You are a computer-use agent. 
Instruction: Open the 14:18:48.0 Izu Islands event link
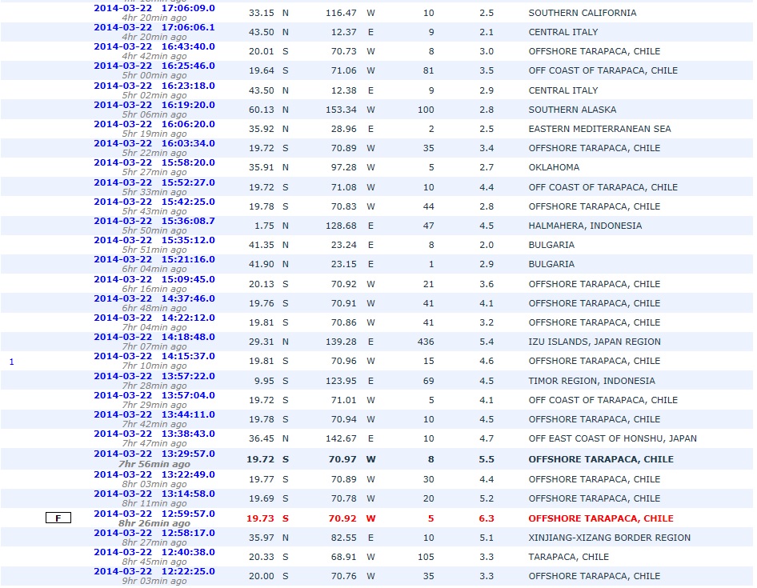[154, 338]
